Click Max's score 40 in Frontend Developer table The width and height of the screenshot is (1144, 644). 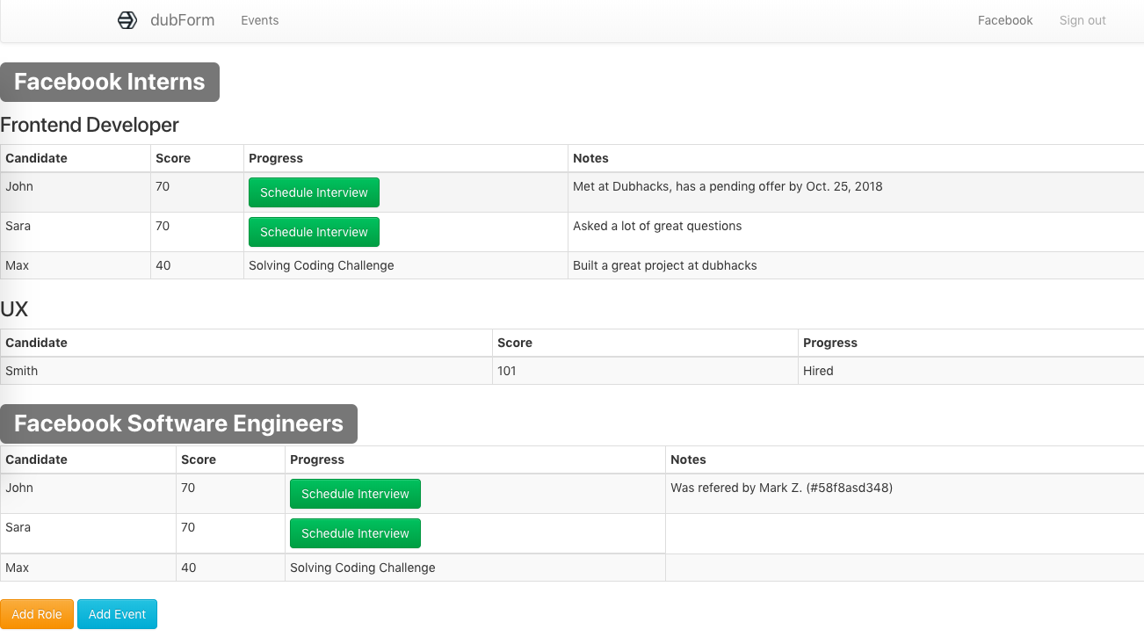[x=163, y=265]
